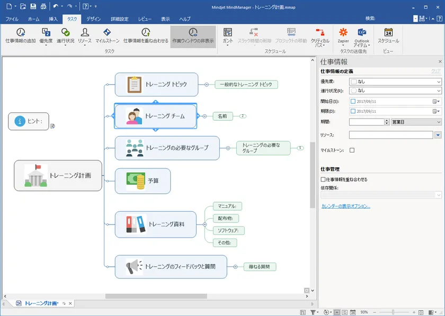Click the 作業ウィンドウの非表示 button
The height and width of the screenshot is (316, 445).
[x=193, y=36]
